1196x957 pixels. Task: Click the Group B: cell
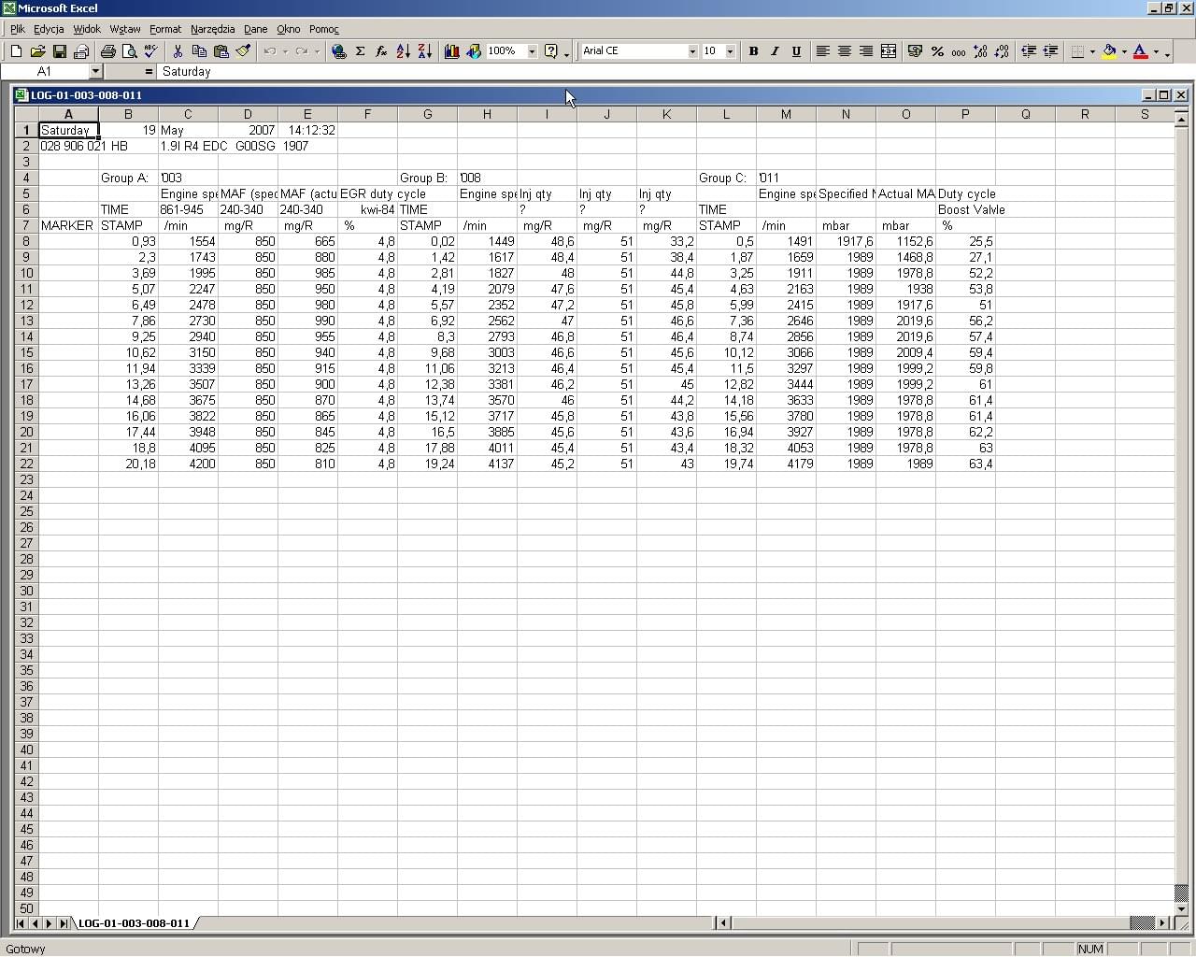point(427,178)
